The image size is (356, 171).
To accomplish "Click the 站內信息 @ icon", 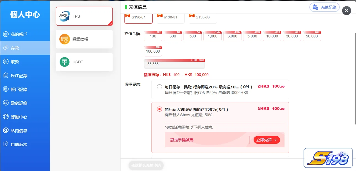I will coord(6,130).
